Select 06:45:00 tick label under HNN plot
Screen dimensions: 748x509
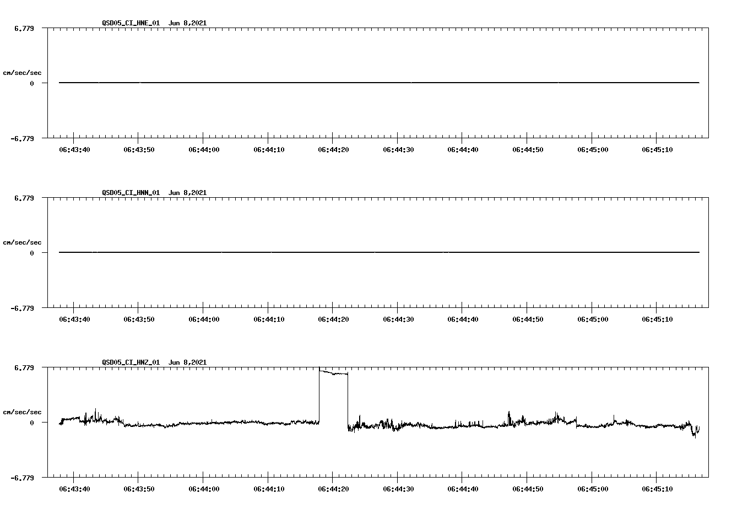point(593,320)
